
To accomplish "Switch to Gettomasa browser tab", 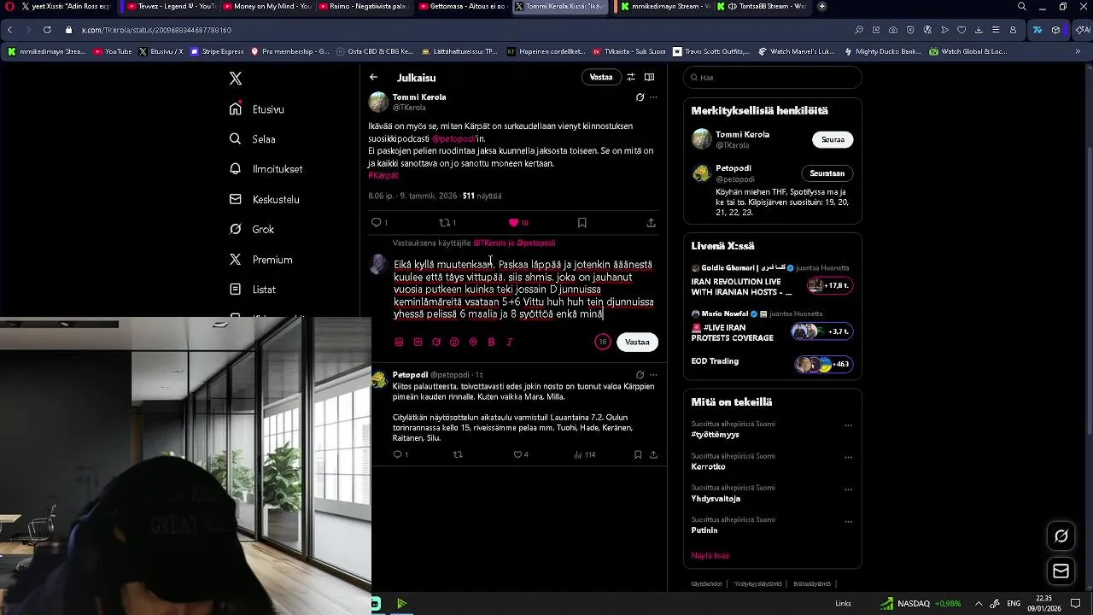I will [462, 6].
